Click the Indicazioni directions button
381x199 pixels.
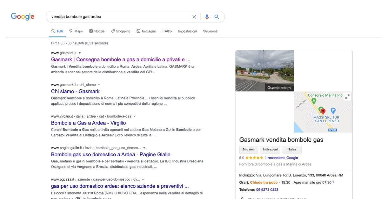(x=270, y=150)
